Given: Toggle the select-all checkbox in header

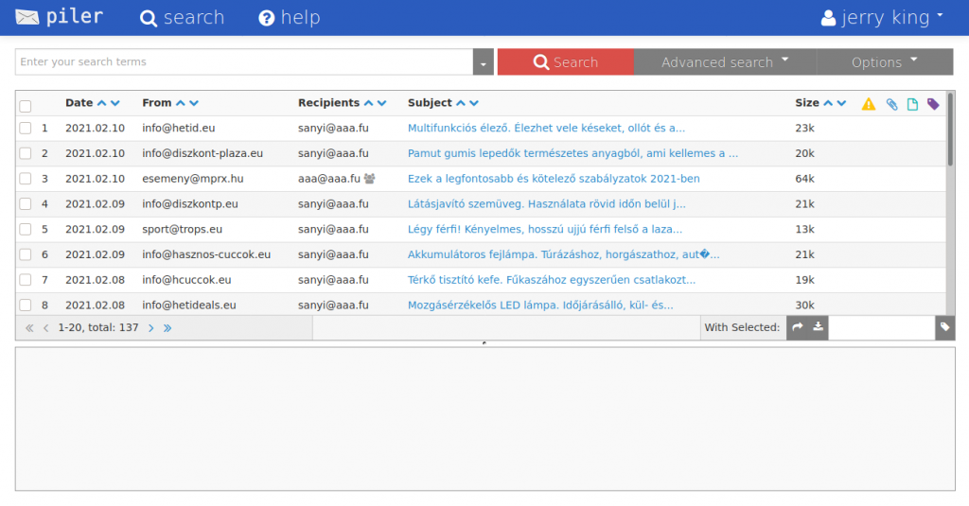Looking at the screenshot, I should 26,106.
